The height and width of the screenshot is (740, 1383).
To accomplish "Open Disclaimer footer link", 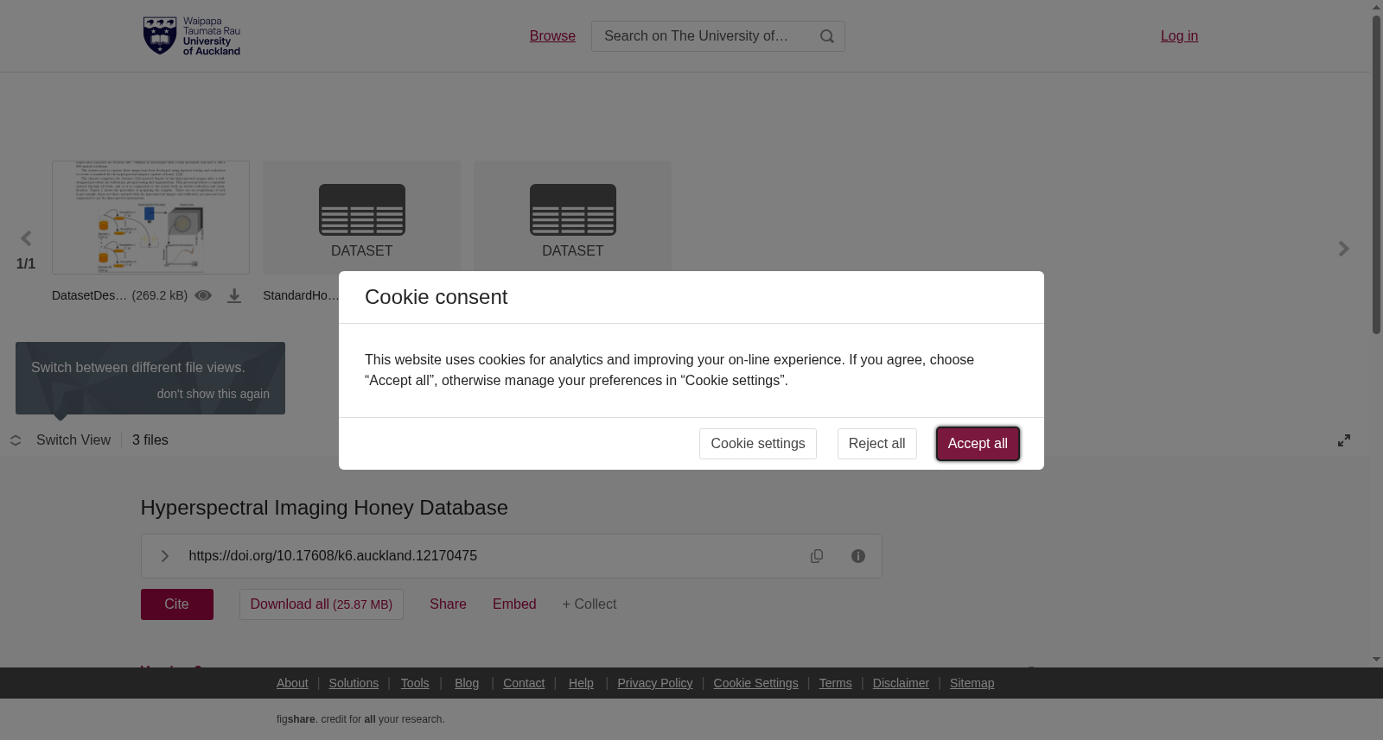I will coord(901,683).
